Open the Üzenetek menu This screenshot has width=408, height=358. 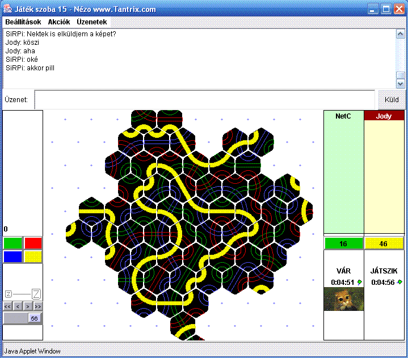point(91,22)
